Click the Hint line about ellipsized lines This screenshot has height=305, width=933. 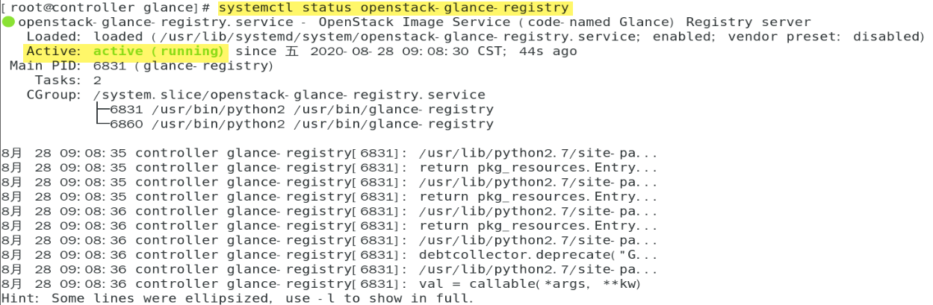[237, 298]
